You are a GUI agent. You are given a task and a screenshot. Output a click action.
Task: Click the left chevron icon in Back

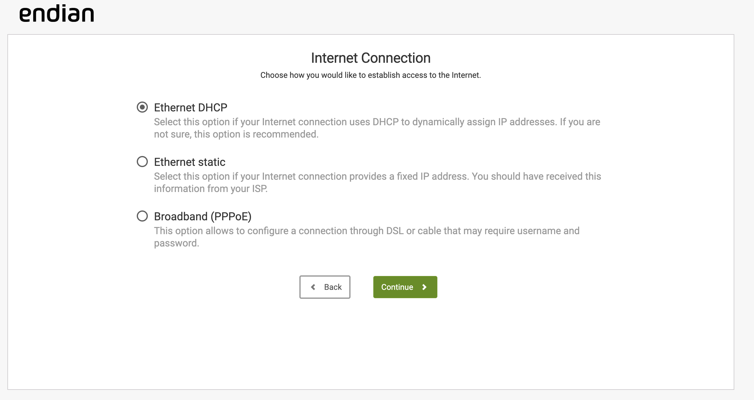[x=313, y=287]
